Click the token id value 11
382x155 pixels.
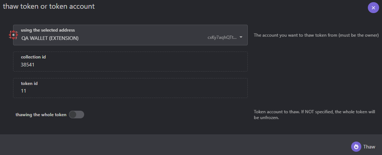click(x=23, y=91)
